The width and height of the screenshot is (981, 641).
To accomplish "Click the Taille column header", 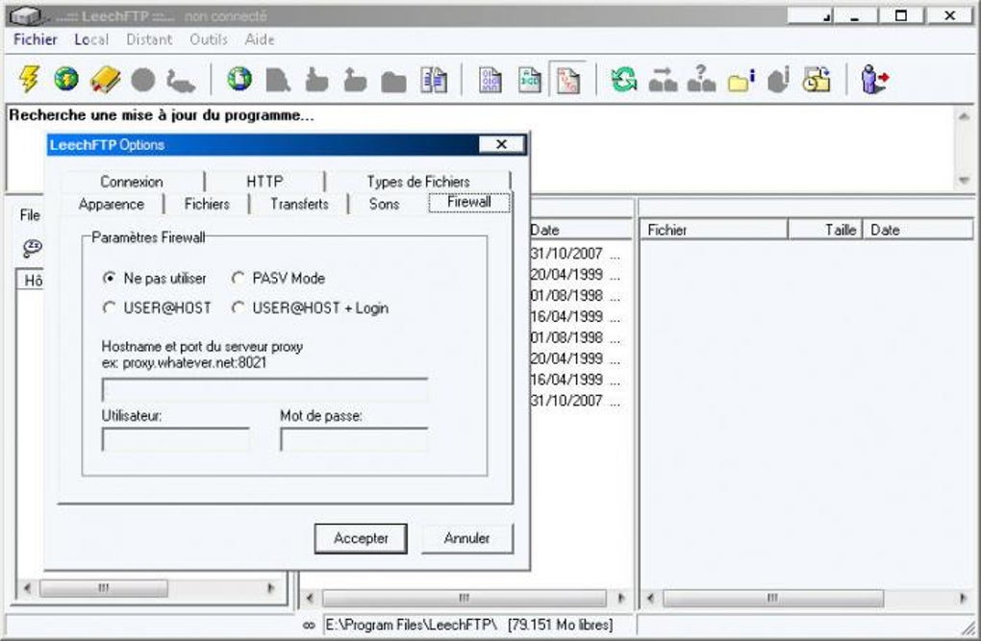I will (824, 230).
